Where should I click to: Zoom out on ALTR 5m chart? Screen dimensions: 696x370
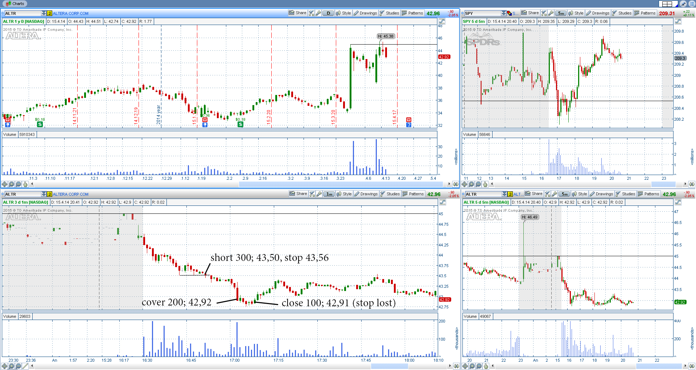coord(479,366)
